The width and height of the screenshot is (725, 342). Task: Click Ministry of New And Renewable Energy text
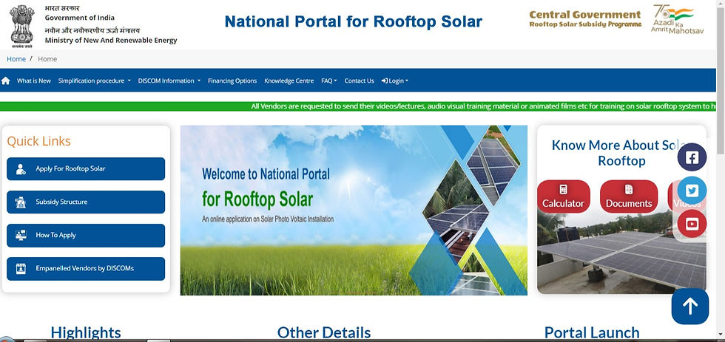pos(111,41)
